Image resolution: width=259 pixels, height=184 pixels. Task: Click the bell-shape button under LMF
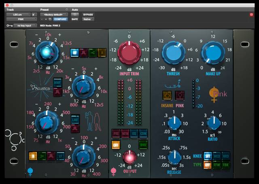point(75,128)
